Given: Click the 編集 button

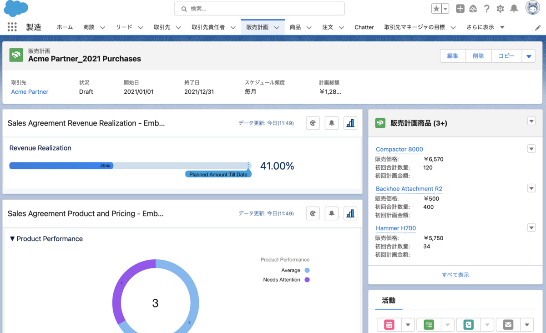Looking at the screenshot, I should pyautogui.click(x=452, y=55).
